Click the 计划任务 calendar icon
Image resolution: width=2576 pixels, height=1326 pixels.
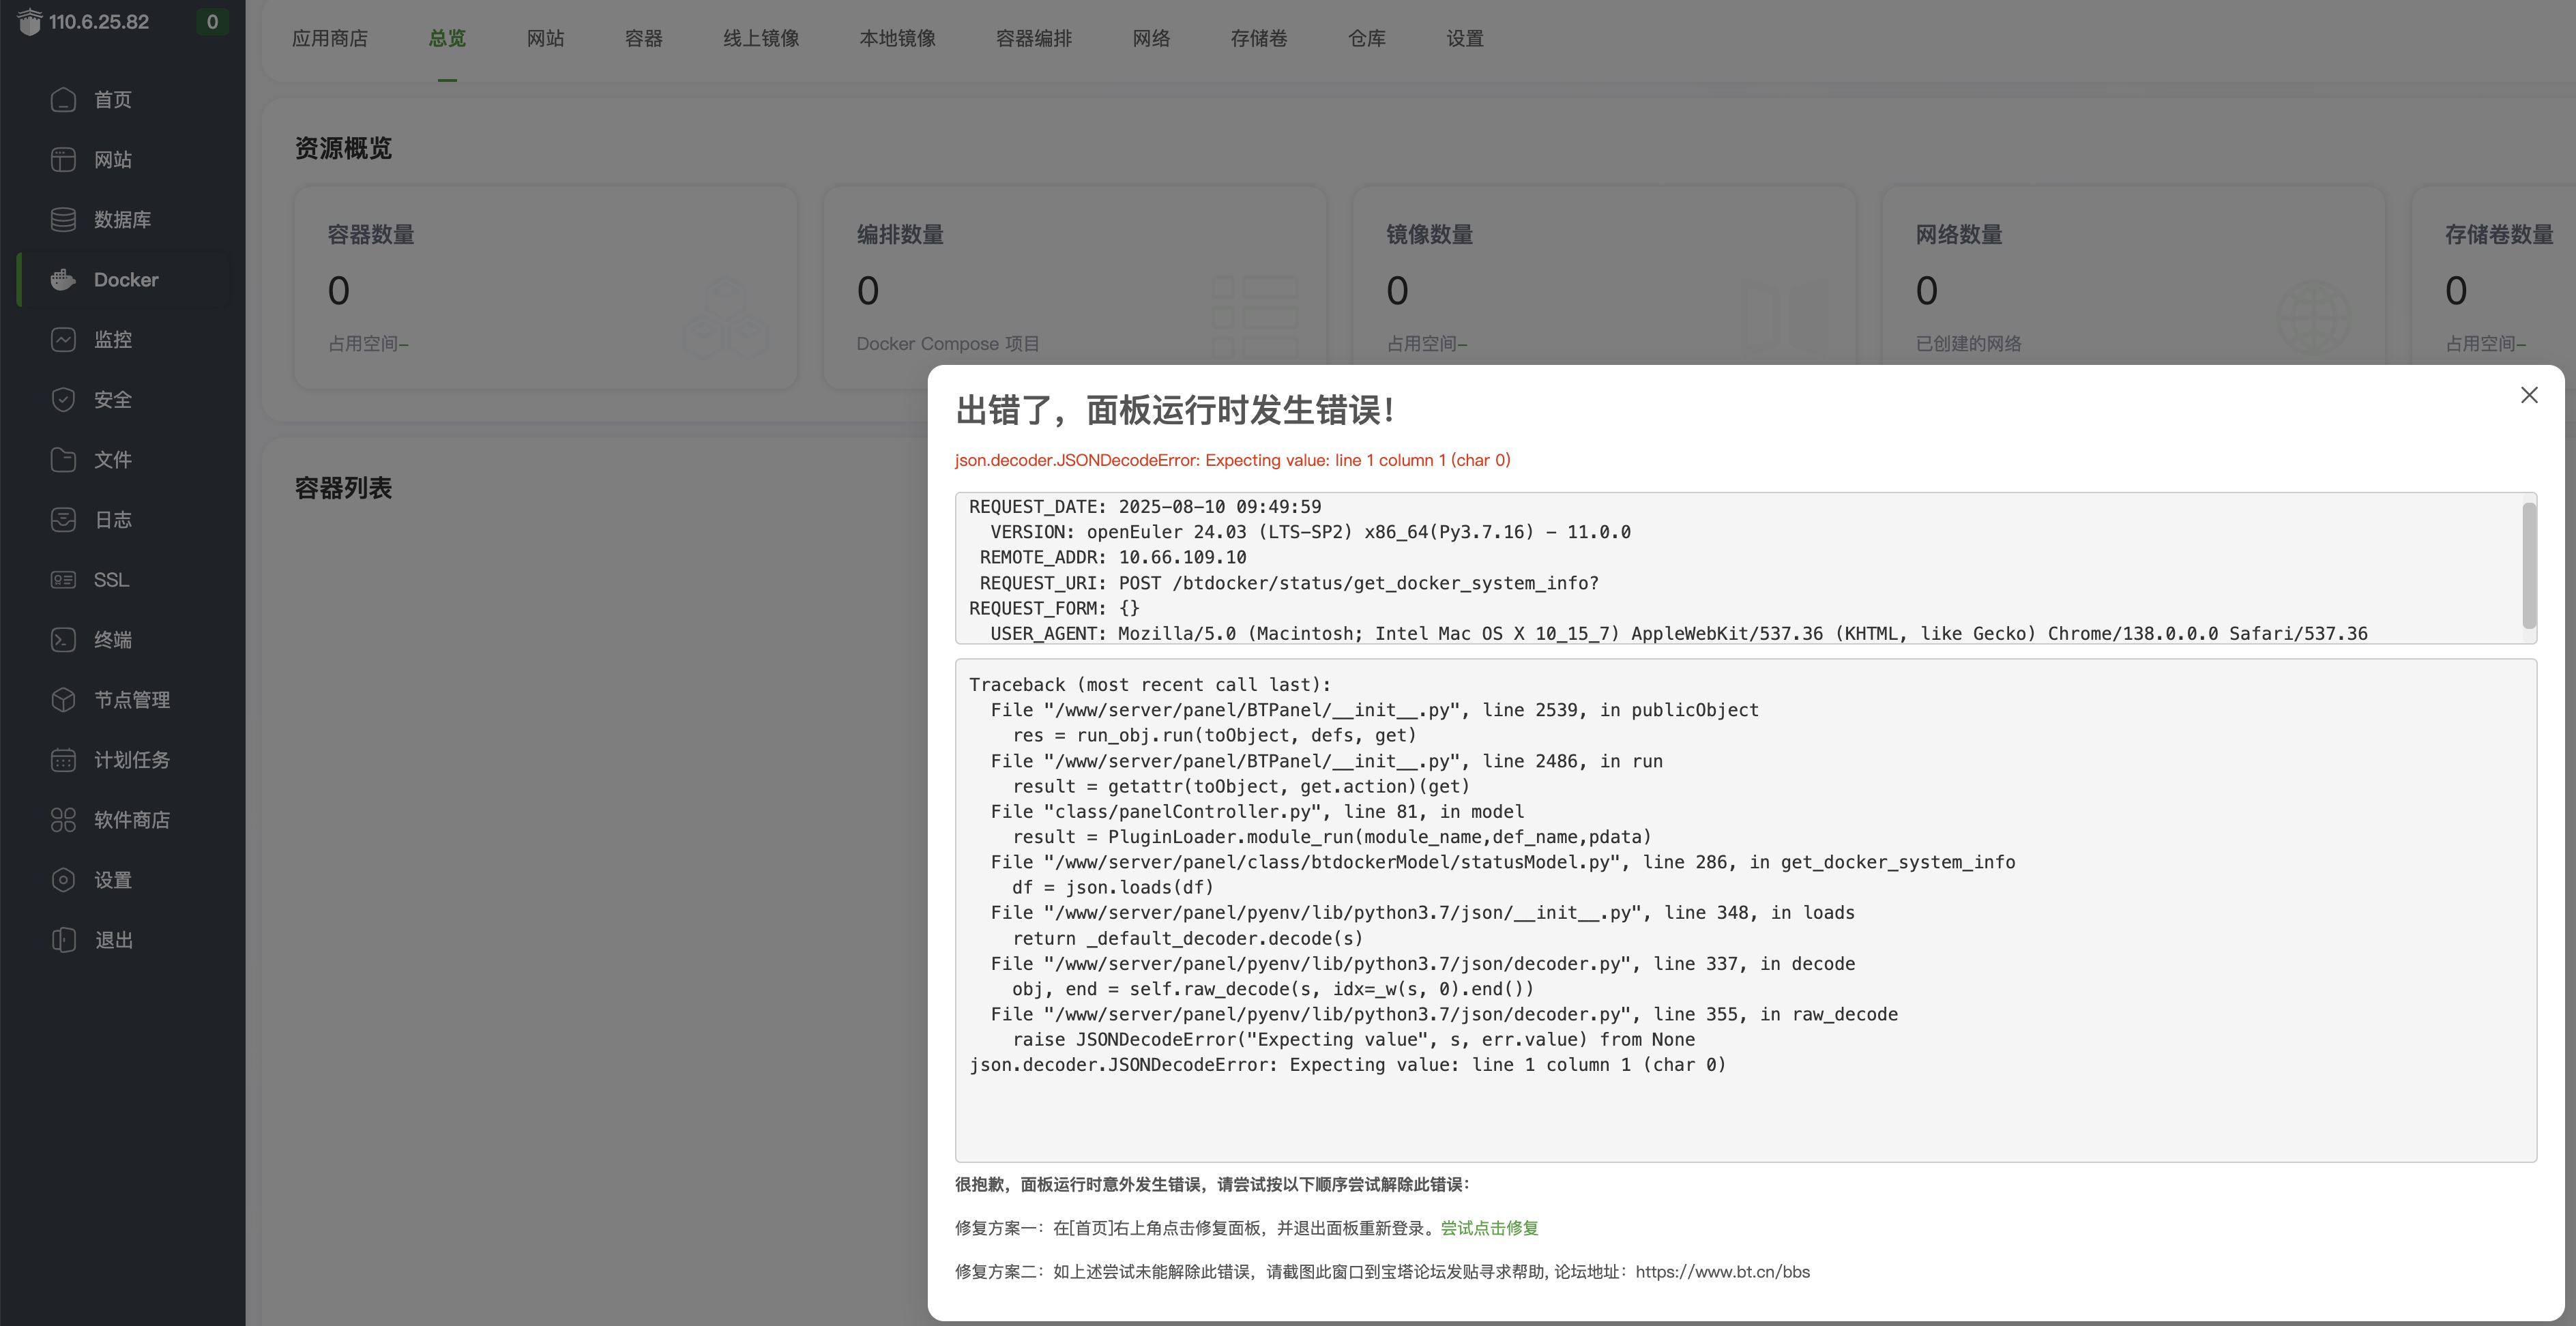pyautogui.click(x=63, y=760)
